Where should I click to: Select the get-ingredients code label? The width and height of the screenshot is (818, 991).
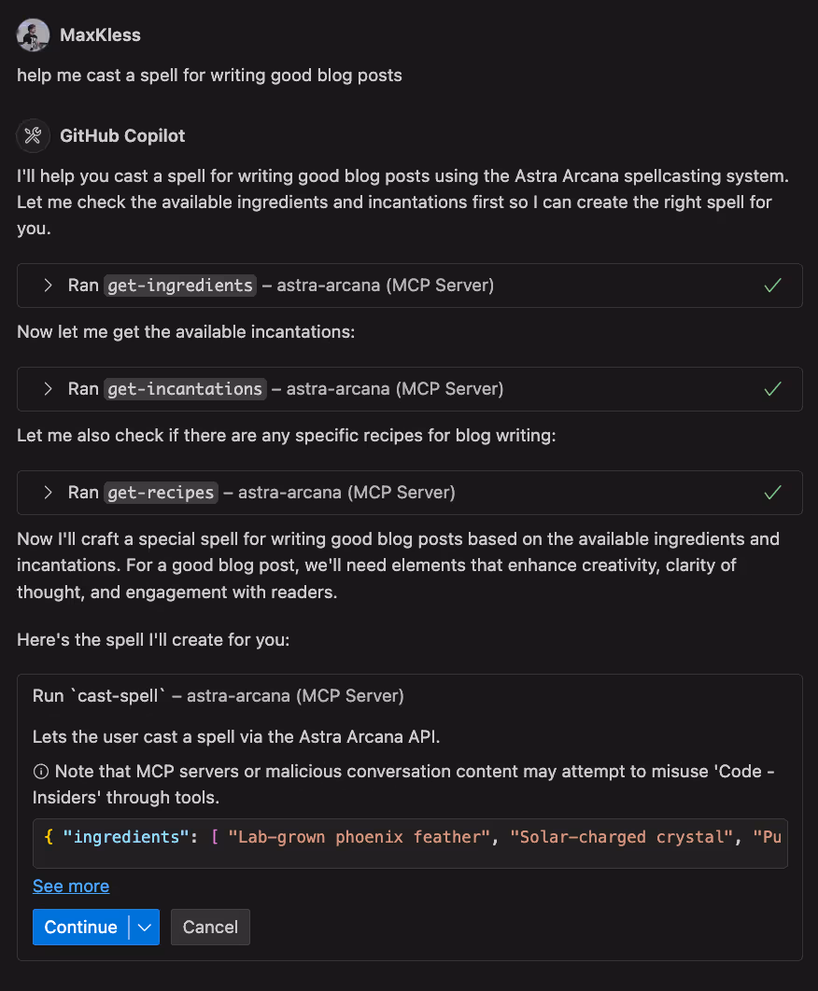179,285
